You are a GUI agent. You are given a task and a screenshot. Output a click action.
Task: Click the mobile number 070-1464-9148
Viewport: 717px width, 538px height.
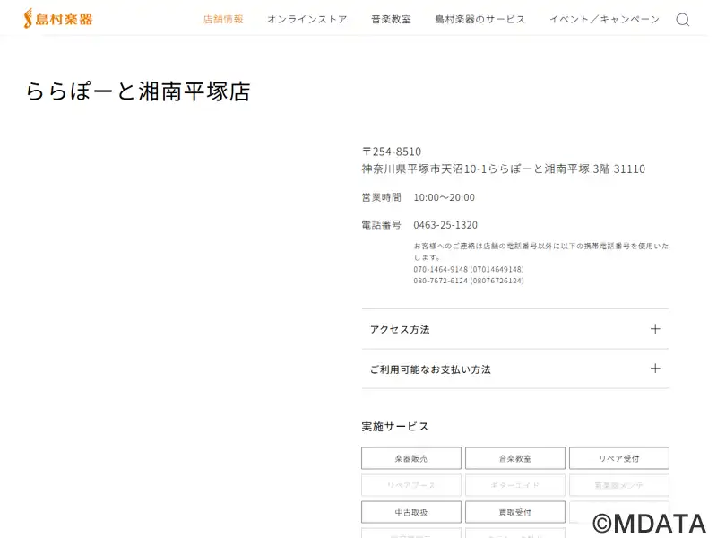click(440, 269)
